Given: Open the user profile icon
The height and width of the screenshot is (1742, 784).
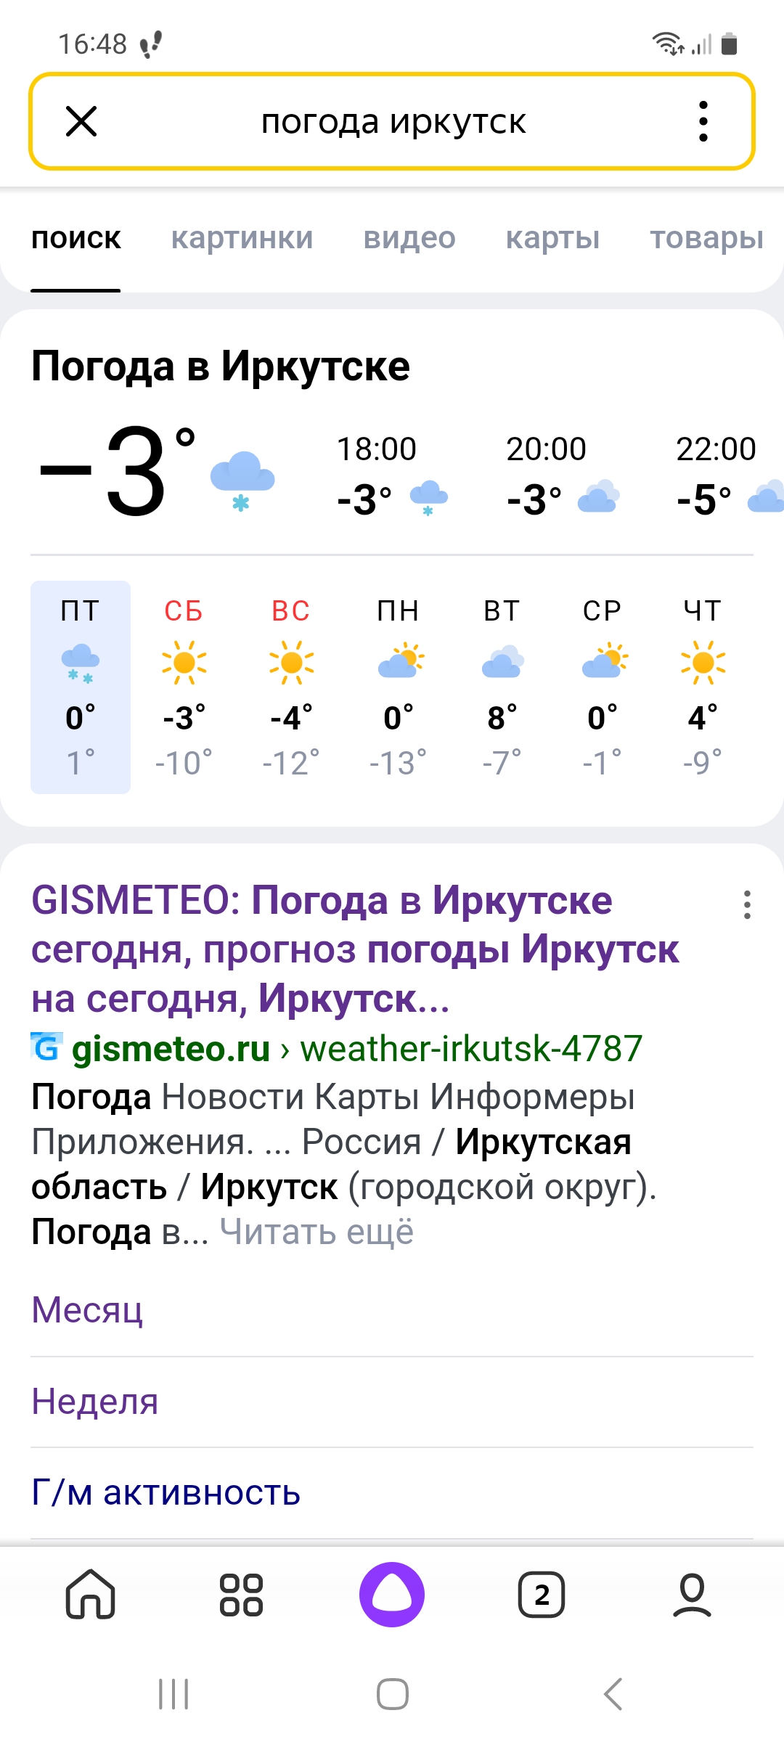Looking at the screenshot, I should pyautogui.click(x=692, y=1595).
